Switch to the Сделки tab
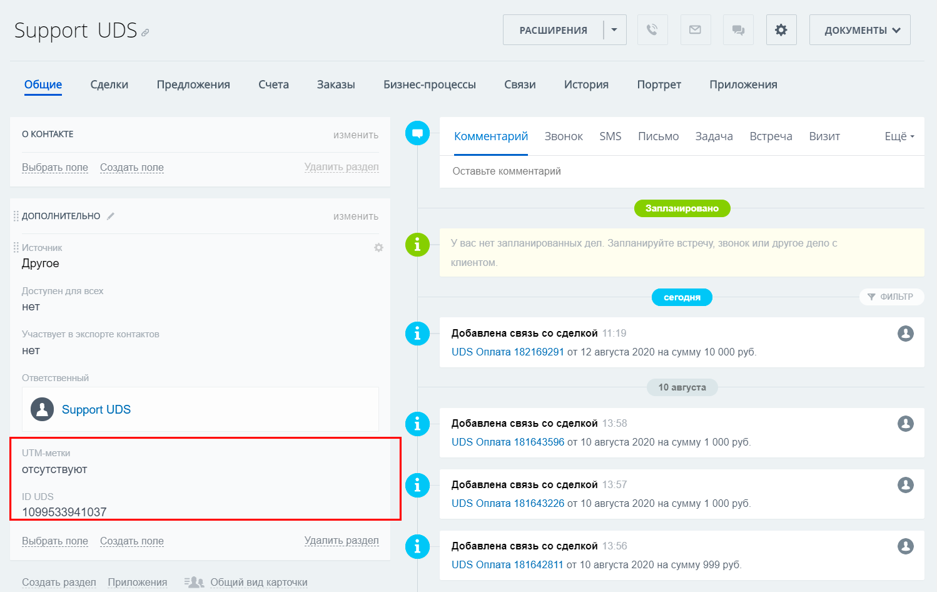This screenshot has width=937, height=592. [x=109, y=84]
